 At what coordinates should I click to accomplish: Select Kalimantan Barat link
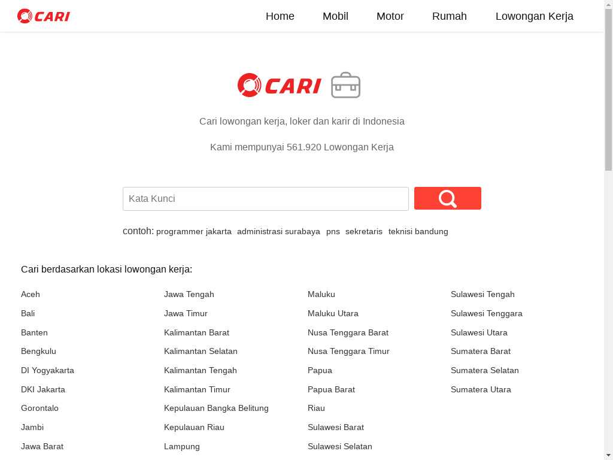click(x=196, y=333)
